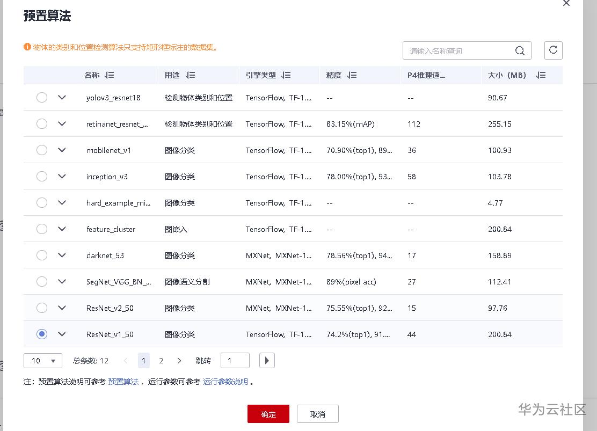Sort the list by the 名称 column icon
597x431 pixels.
[x=110, y=75]
